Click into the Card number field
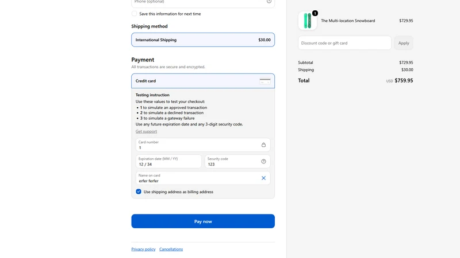The height and width of the screenshot is (258, 460). [x=203, y=145]
